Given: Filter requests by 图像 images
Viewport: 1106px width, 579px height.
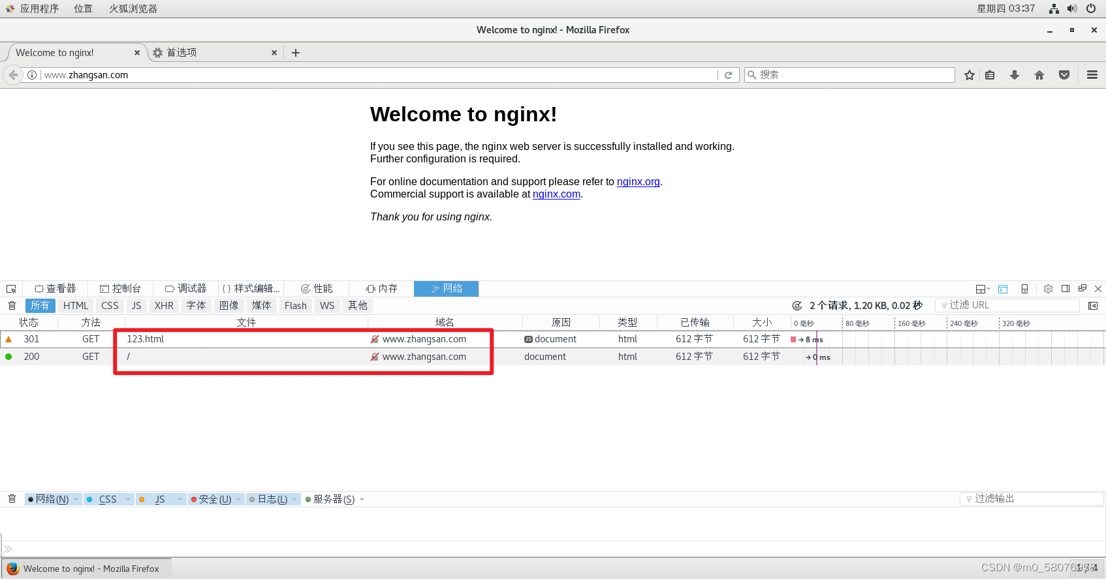Looking at the screenshot, I should click(229, 306).
